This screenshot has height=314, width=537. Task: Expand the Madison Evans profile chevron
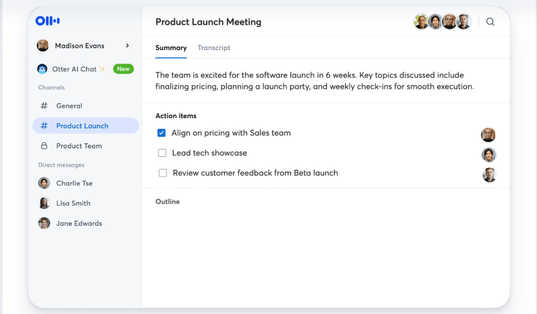(127, 46)
